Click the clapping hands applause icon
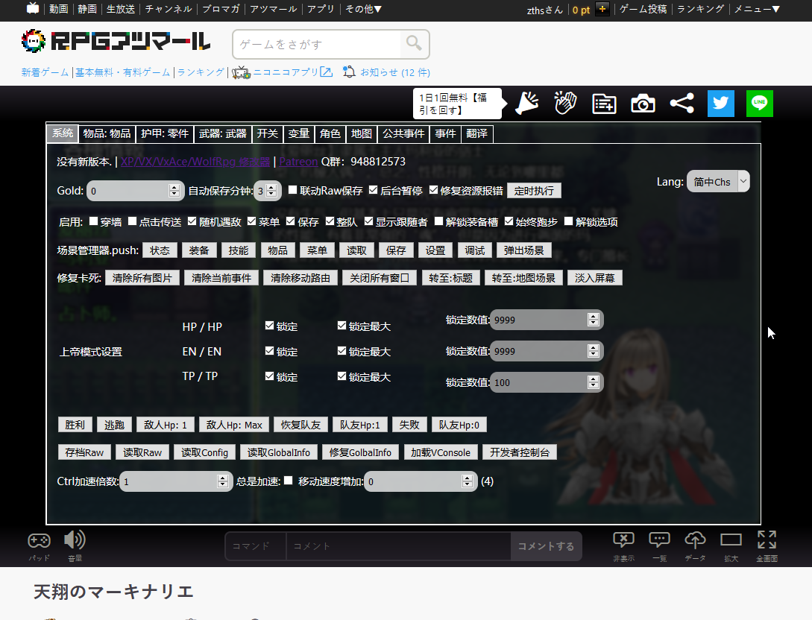The image size is (812, 620). pyautogui.click(x=565, y=104)
